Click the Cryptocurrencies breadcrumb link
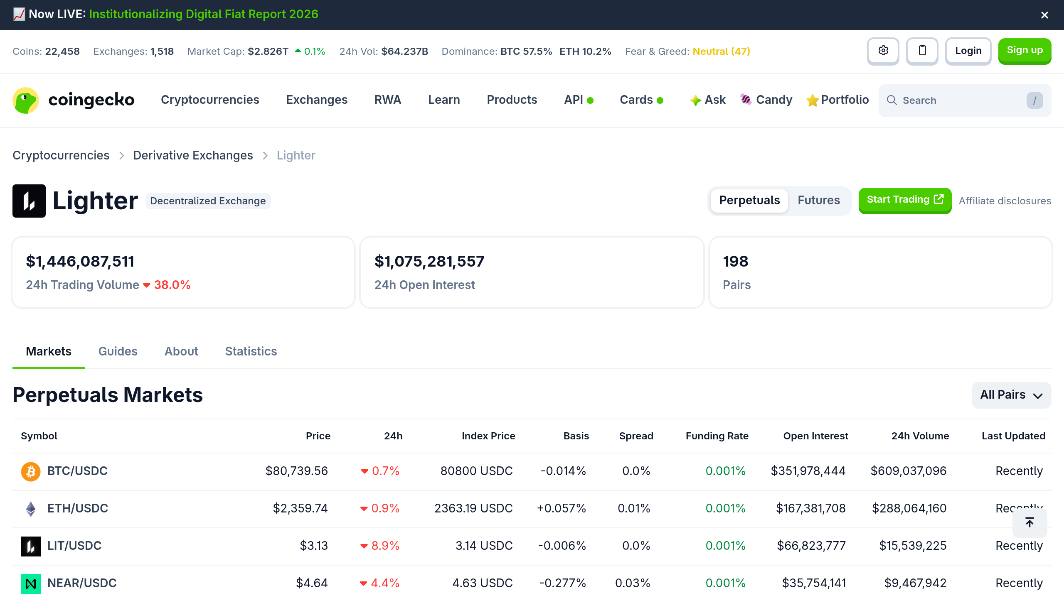Viewport: 1064px width, 598px height. (61, 155)
